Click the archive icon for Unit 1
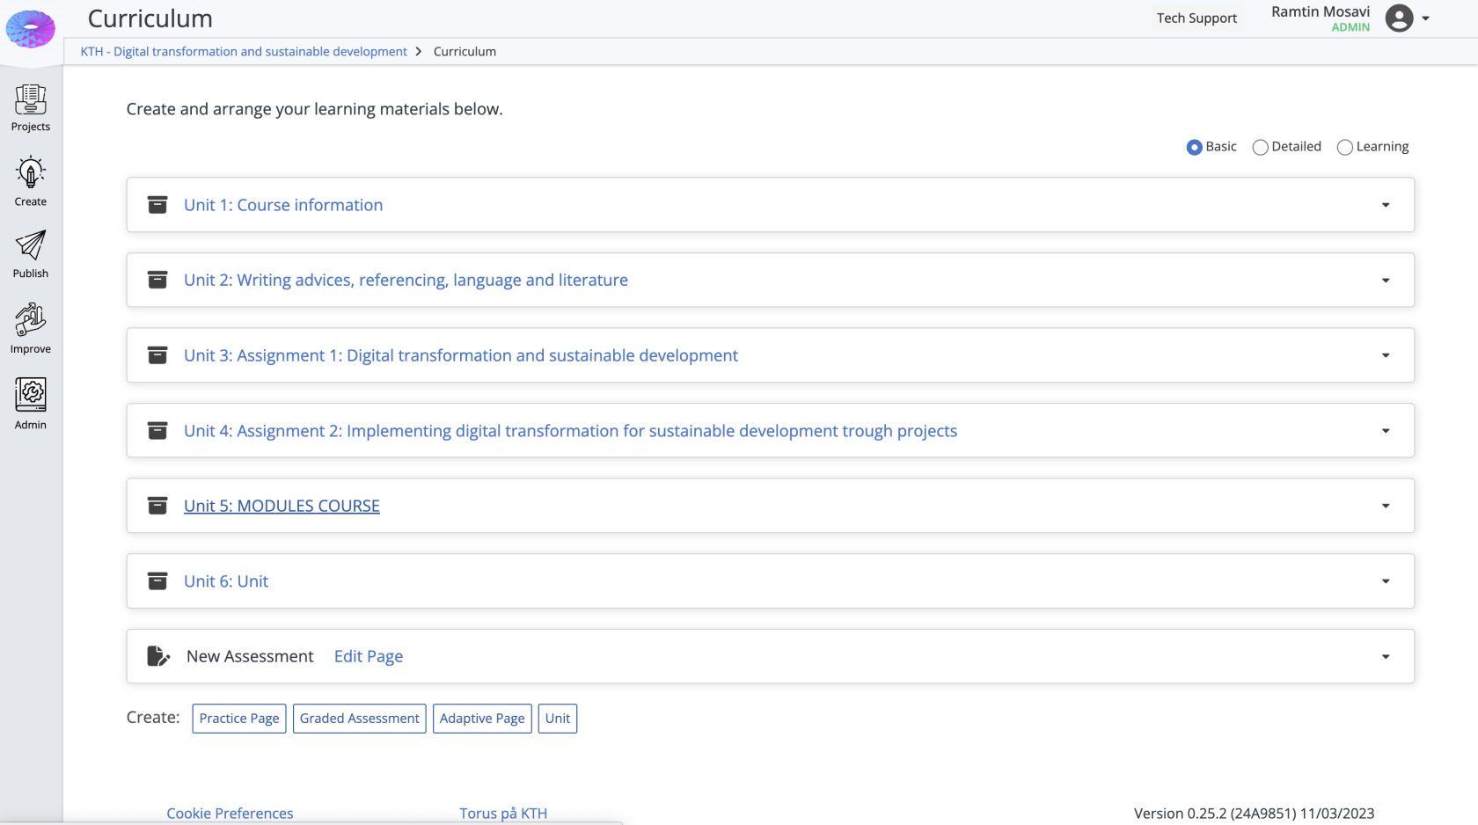This screenshot has width=1478, height=825. pos(157,205)
